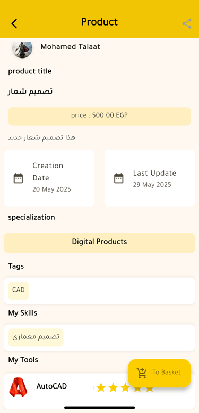Tap the Last Update card
The height and width of the screenshot is (413, 199).
[150, 178]
